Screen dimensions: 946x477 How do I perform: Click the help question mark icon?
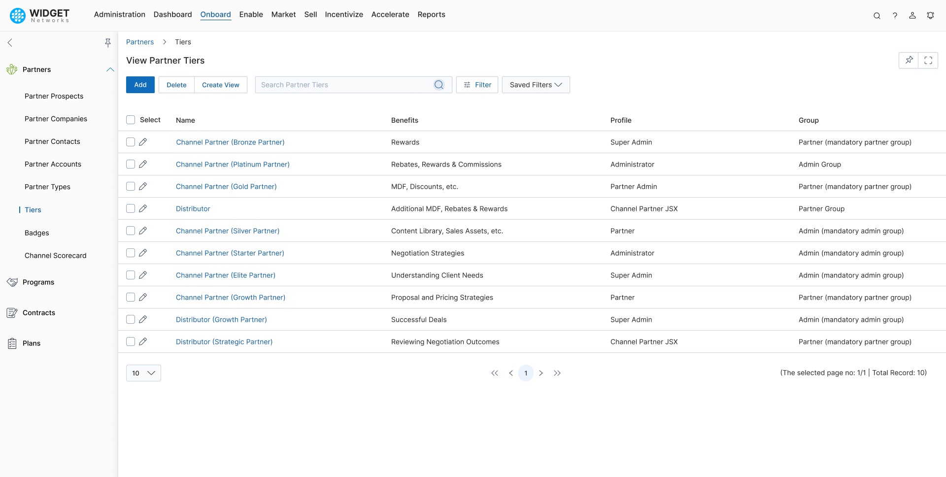point(895,15)
